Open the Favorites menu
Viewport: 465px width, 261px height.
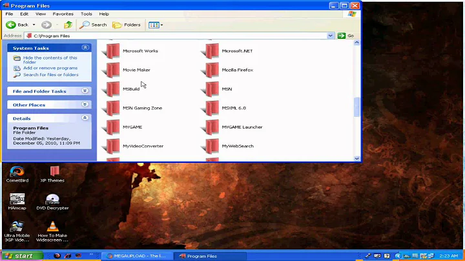pos(63,14)
